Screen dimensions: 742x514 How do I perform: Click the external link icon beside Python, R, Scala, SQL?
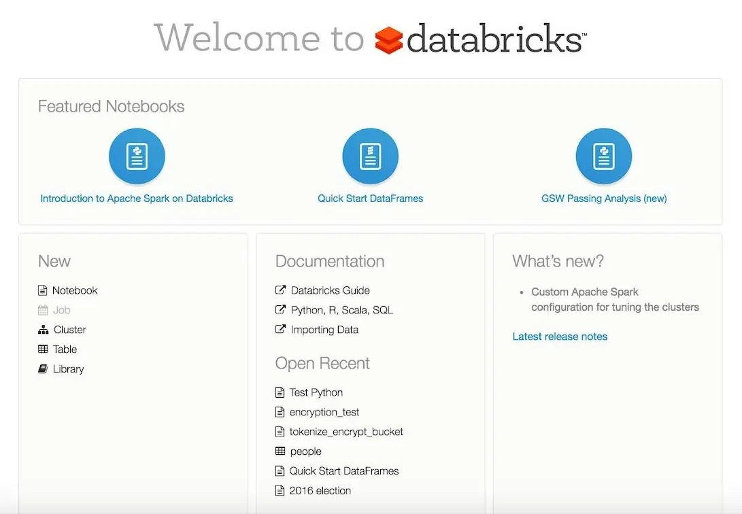pos(280,310)
